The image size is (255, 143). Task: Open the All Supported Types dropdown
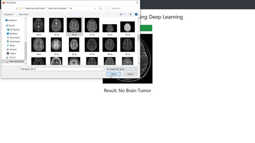click(122, 69)
